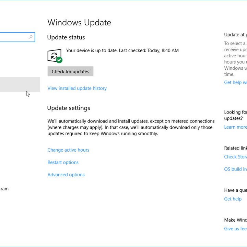Open OS build info link
247x247 pixels.
click(x=235, y=169)
